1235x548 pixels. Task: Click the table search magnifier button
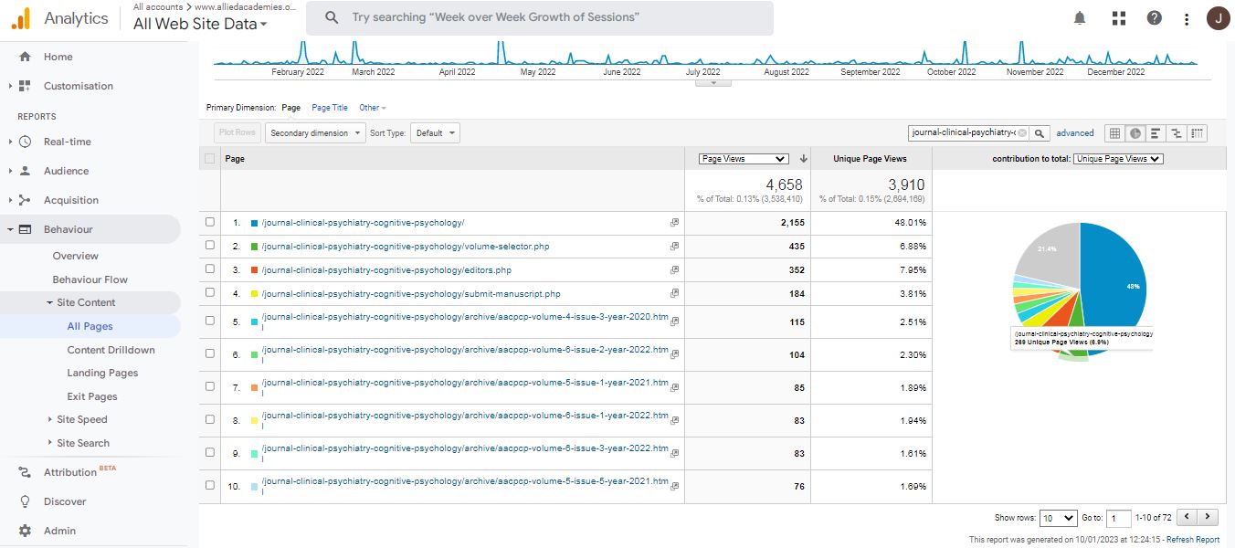1040,133
